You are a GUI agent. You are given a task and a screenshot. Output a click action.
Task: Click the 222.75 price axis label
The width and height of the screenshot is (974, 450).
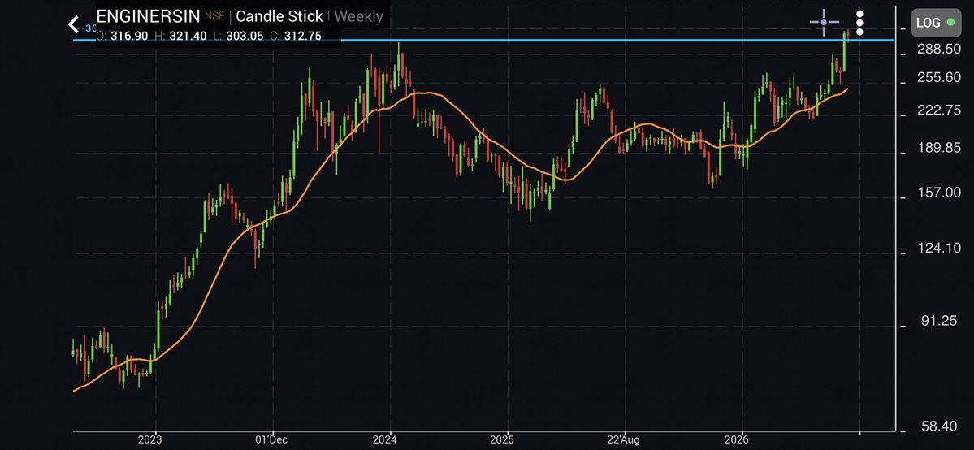(939, 110)
